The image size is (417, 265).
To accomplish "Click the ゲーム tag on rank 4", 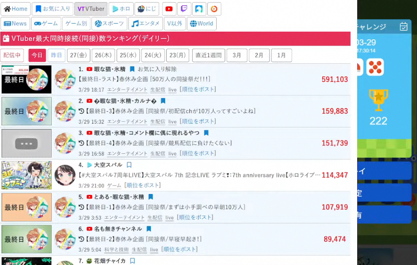I will (x=114, y=185).
